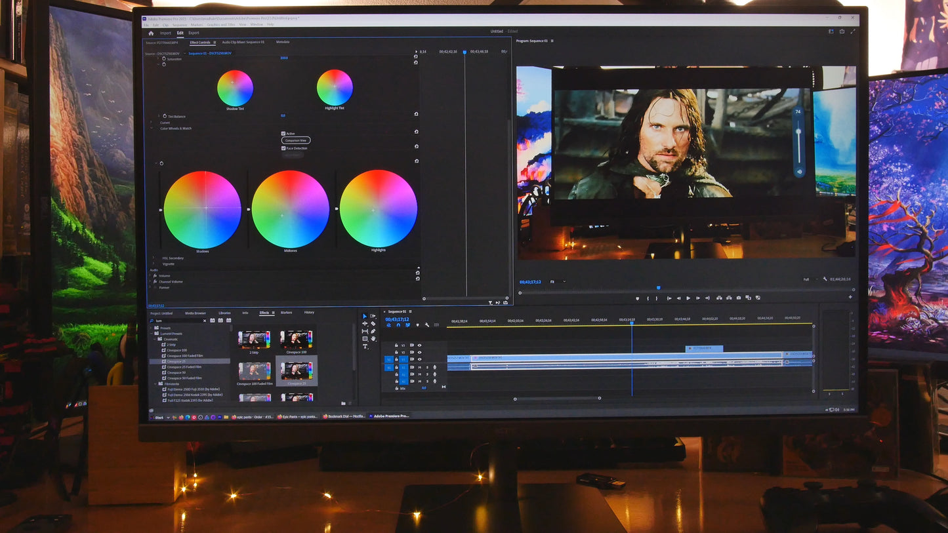948x533 pixels.
Task: Click the Lift button
Action: (x=719, y=298)
